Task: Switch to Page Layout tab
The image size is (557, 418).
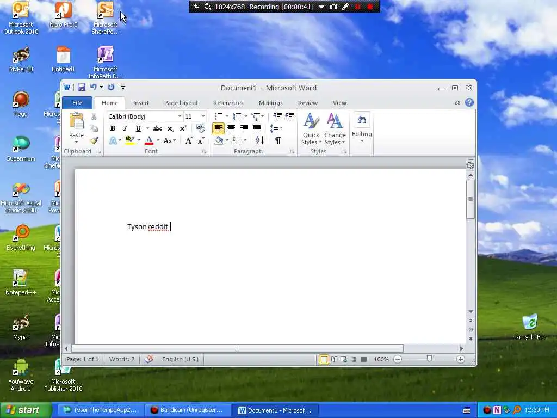Action: tap(181, 103)
